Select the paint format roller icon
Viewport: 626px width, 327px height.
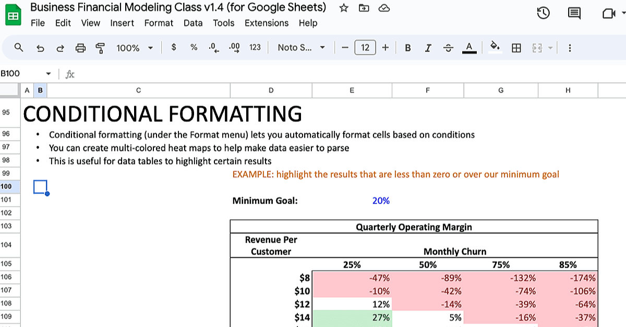tap(100, 48)
